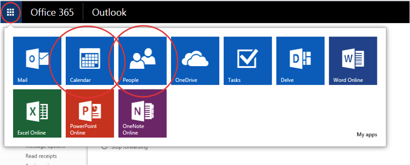Click the My apps link
Screen dimensions: 410x165
point(367,135)
